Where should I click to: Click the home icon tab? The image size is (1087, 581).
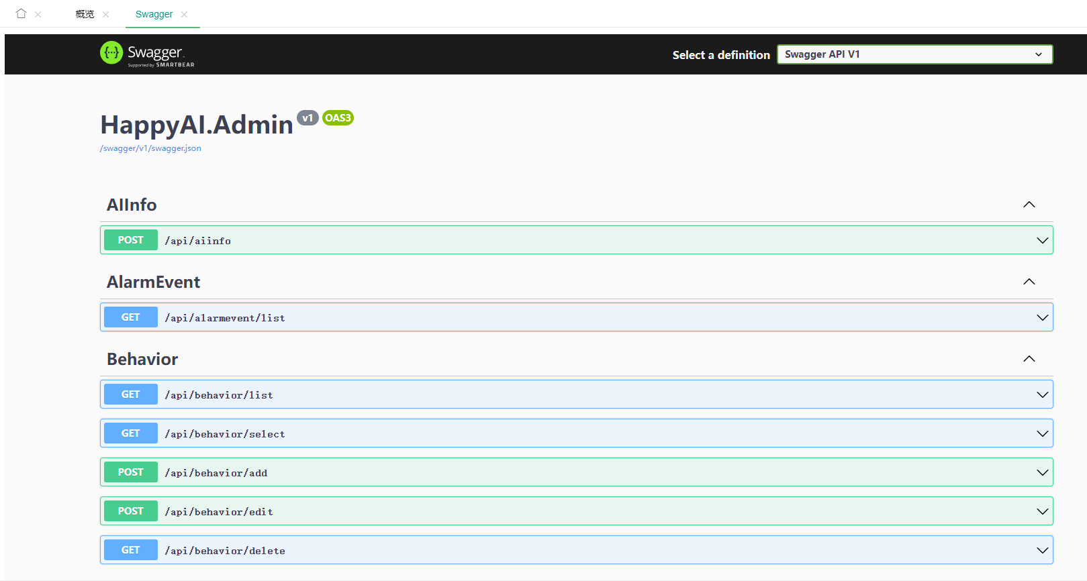pyautogui.click(x=21, y=13)
